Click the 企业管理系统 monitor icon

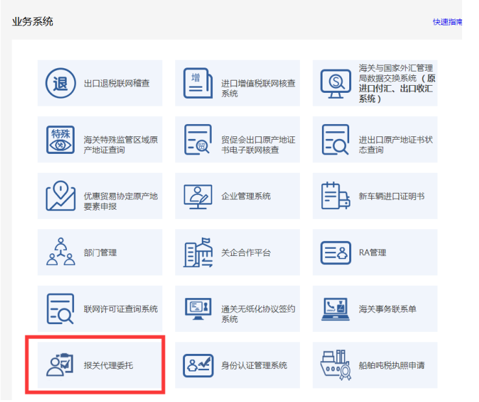click(198, 197)
